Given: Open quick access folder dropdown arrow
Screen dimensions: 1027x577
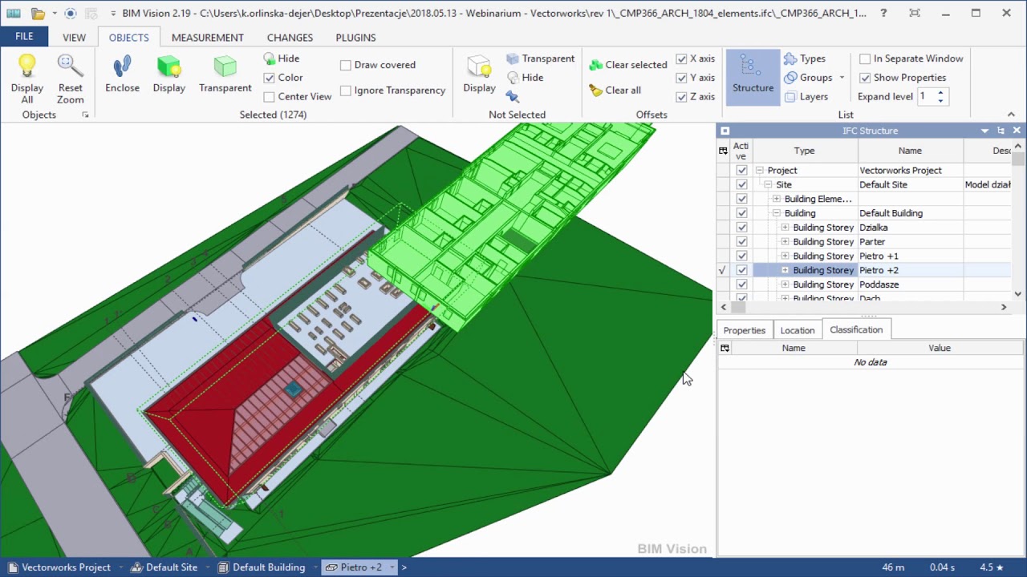Looking at the screenshot, I should 54,13.
